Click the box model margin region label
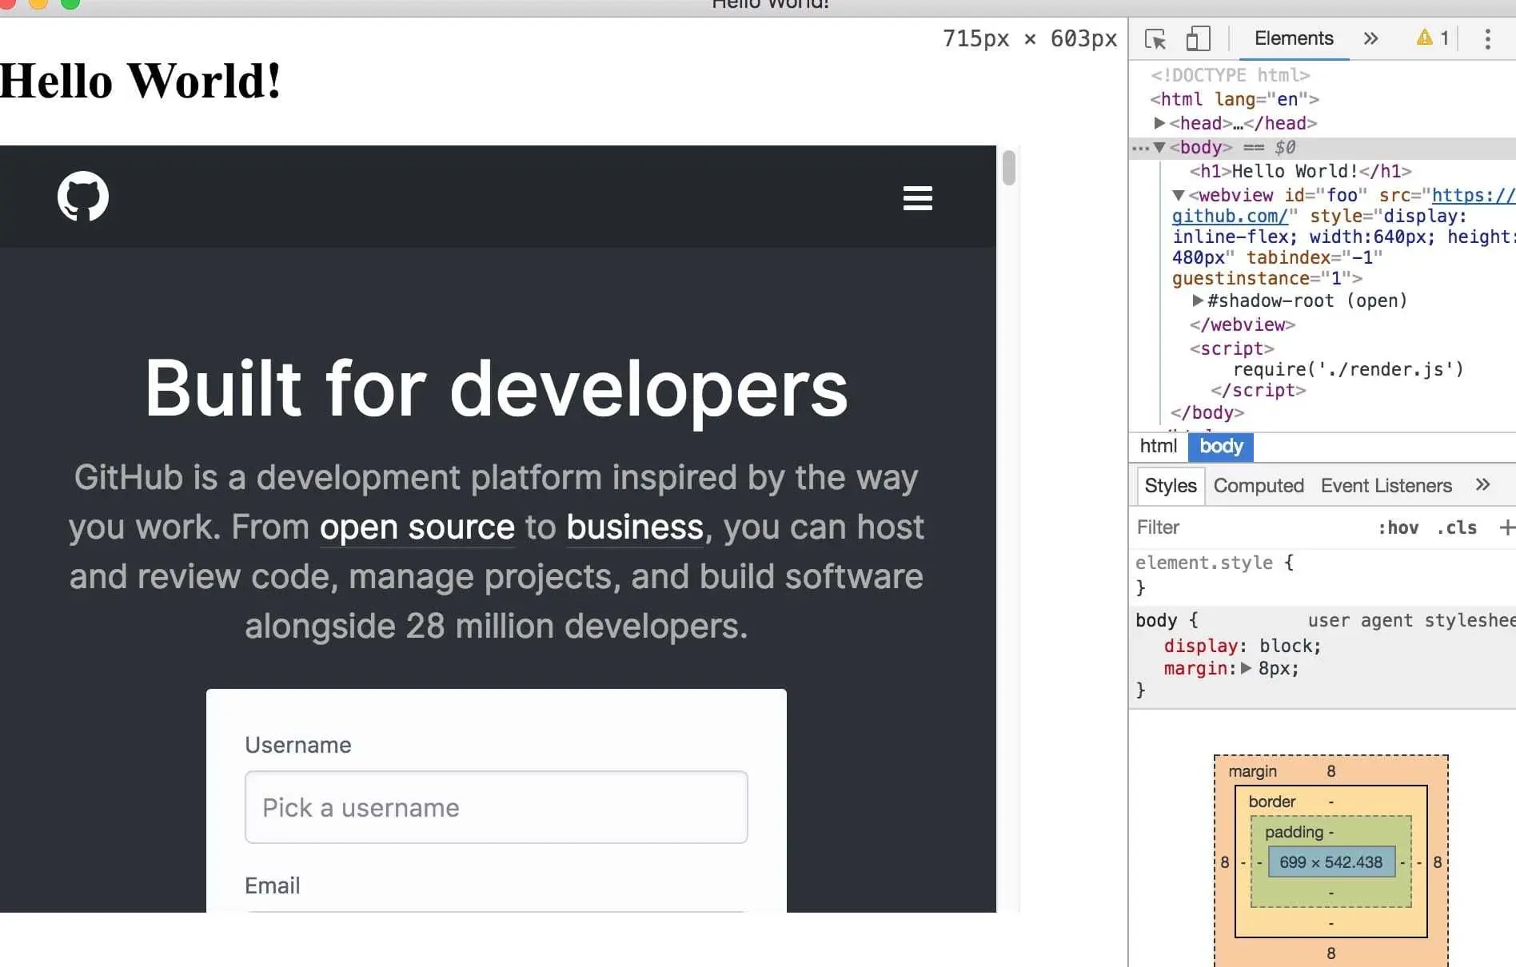The image size is (1516, 967). [1252, 771]
